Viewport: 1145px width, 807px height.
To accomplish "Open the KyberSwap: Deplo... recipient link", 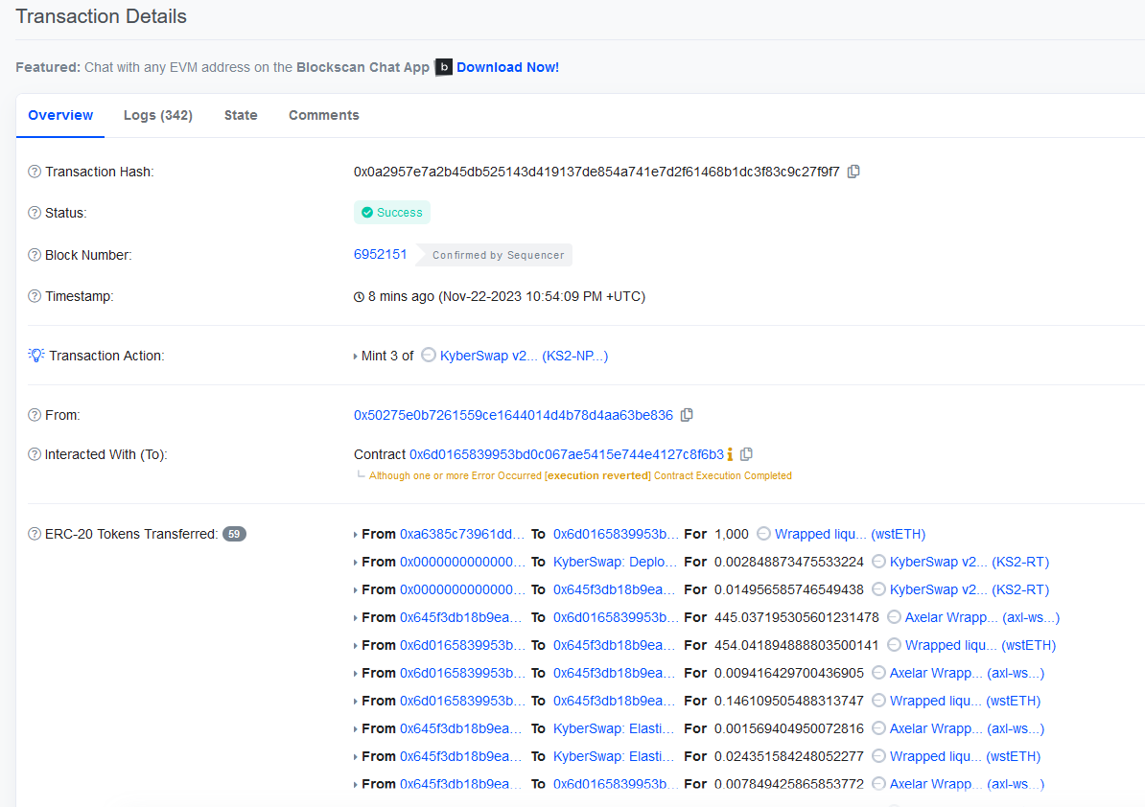I will tap(614, 562).
